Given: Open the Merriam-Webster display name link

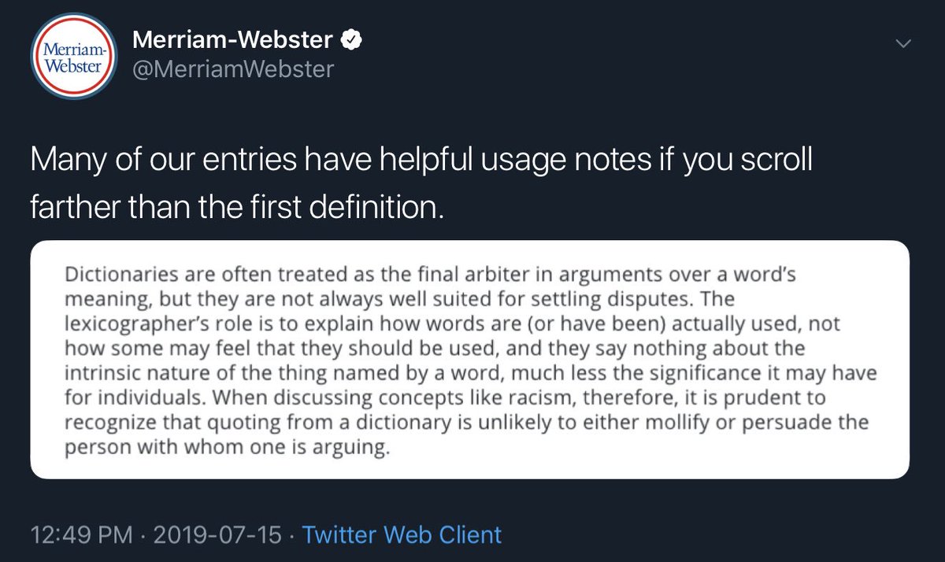Looking at the screenshot, I should [x=233, y=39].
